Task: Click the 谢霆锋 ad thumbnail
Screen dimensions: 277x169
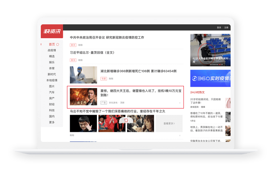Action: click(x=83, y=97)
